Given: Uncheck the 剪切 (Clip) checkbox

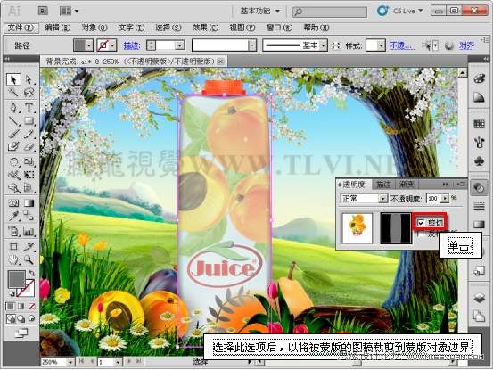Looking at the screenshot, I should point(422,223).
